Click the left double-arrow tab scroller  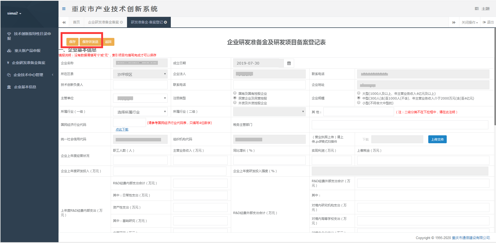[64, 22]
